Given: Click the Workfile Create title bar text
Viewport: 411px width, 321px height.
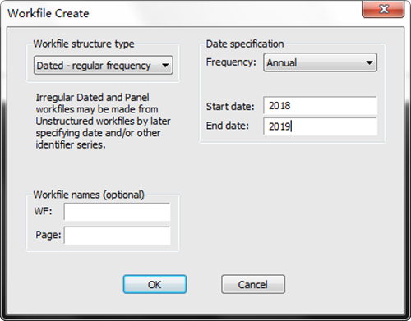Looking at the screenshot, I should [48, 13].
